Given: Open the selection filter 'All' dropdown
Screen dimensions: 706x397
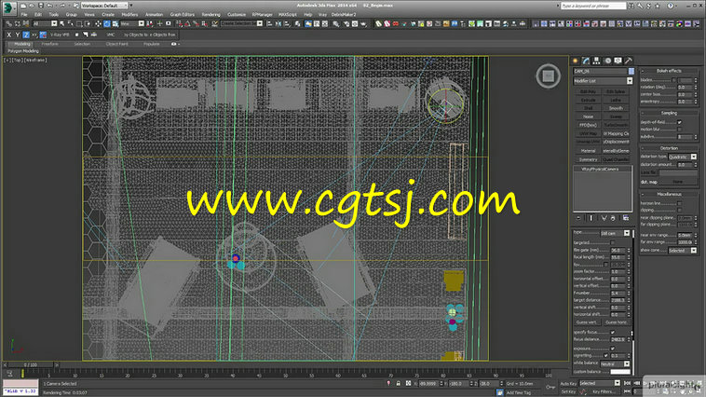Looking at the screenshot, I should point(45,23).
